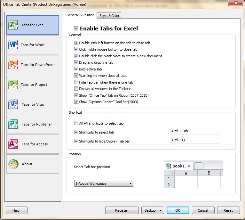Viewport: 245px width, 220px height.
Task: Click the About Office icon in the sidebar
Action: [x=13, y=164]
